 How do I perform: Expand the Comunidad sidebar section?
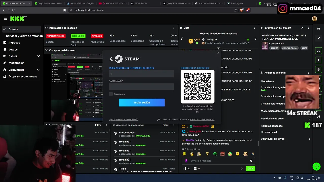coord(38,70)
